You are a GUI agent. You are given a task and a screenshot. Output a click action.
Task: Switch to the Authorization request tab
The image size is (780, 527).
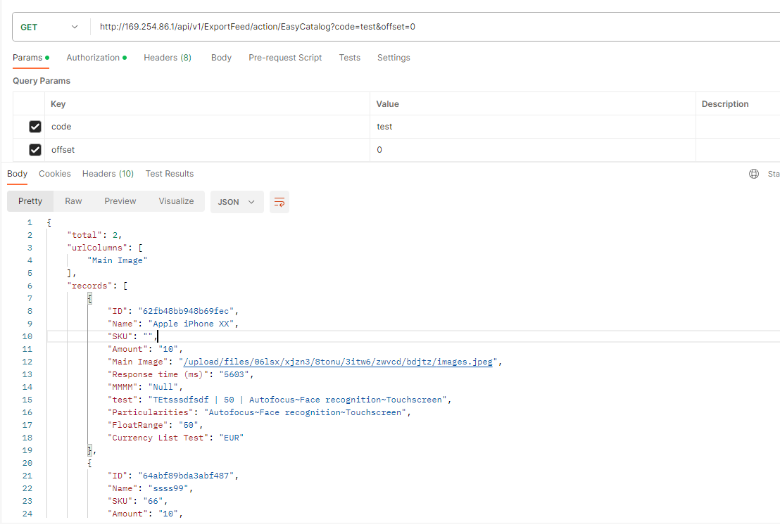click(x=92, y=57)
